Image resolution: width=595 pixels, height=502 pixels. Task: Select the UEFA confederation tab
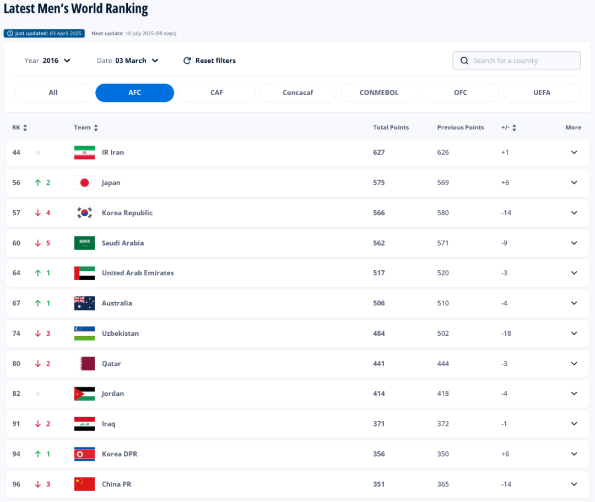[542, 93]
